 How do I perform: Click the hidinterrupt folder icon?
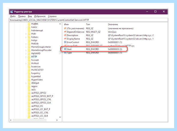29,30
